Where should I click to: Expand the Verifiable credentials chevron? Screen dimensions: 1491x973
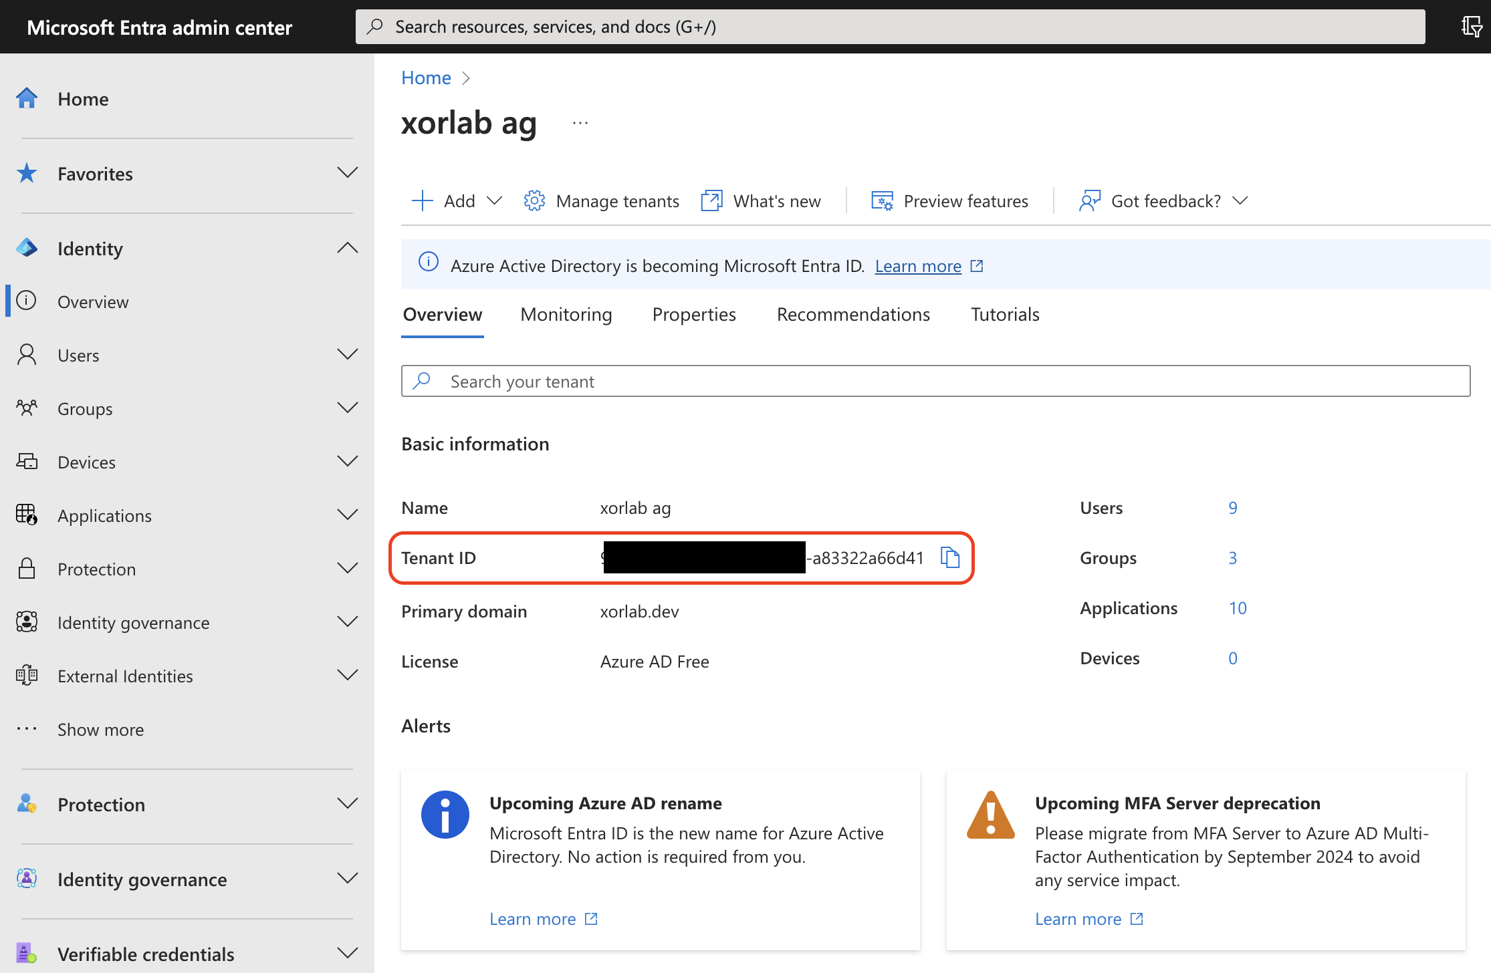coord(347,952)
